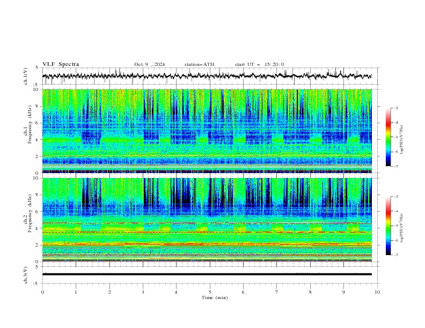
Task: Click the ch.2 'Frequency (kHz)' axis label
Action: [x=30, y=213]
